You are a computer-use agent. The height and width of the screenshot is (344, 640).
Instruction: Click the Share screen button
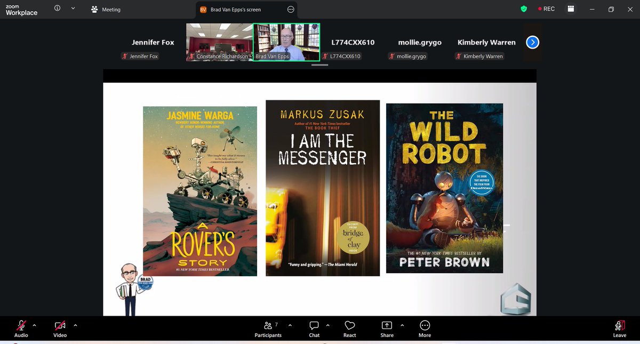coord(387,329)
